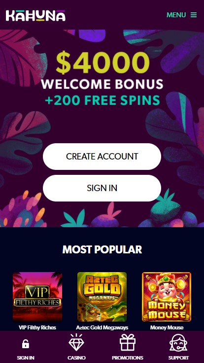Open the hamburger menu icon
The height and width of the screenshot is (363, 204).
point(194,15)
